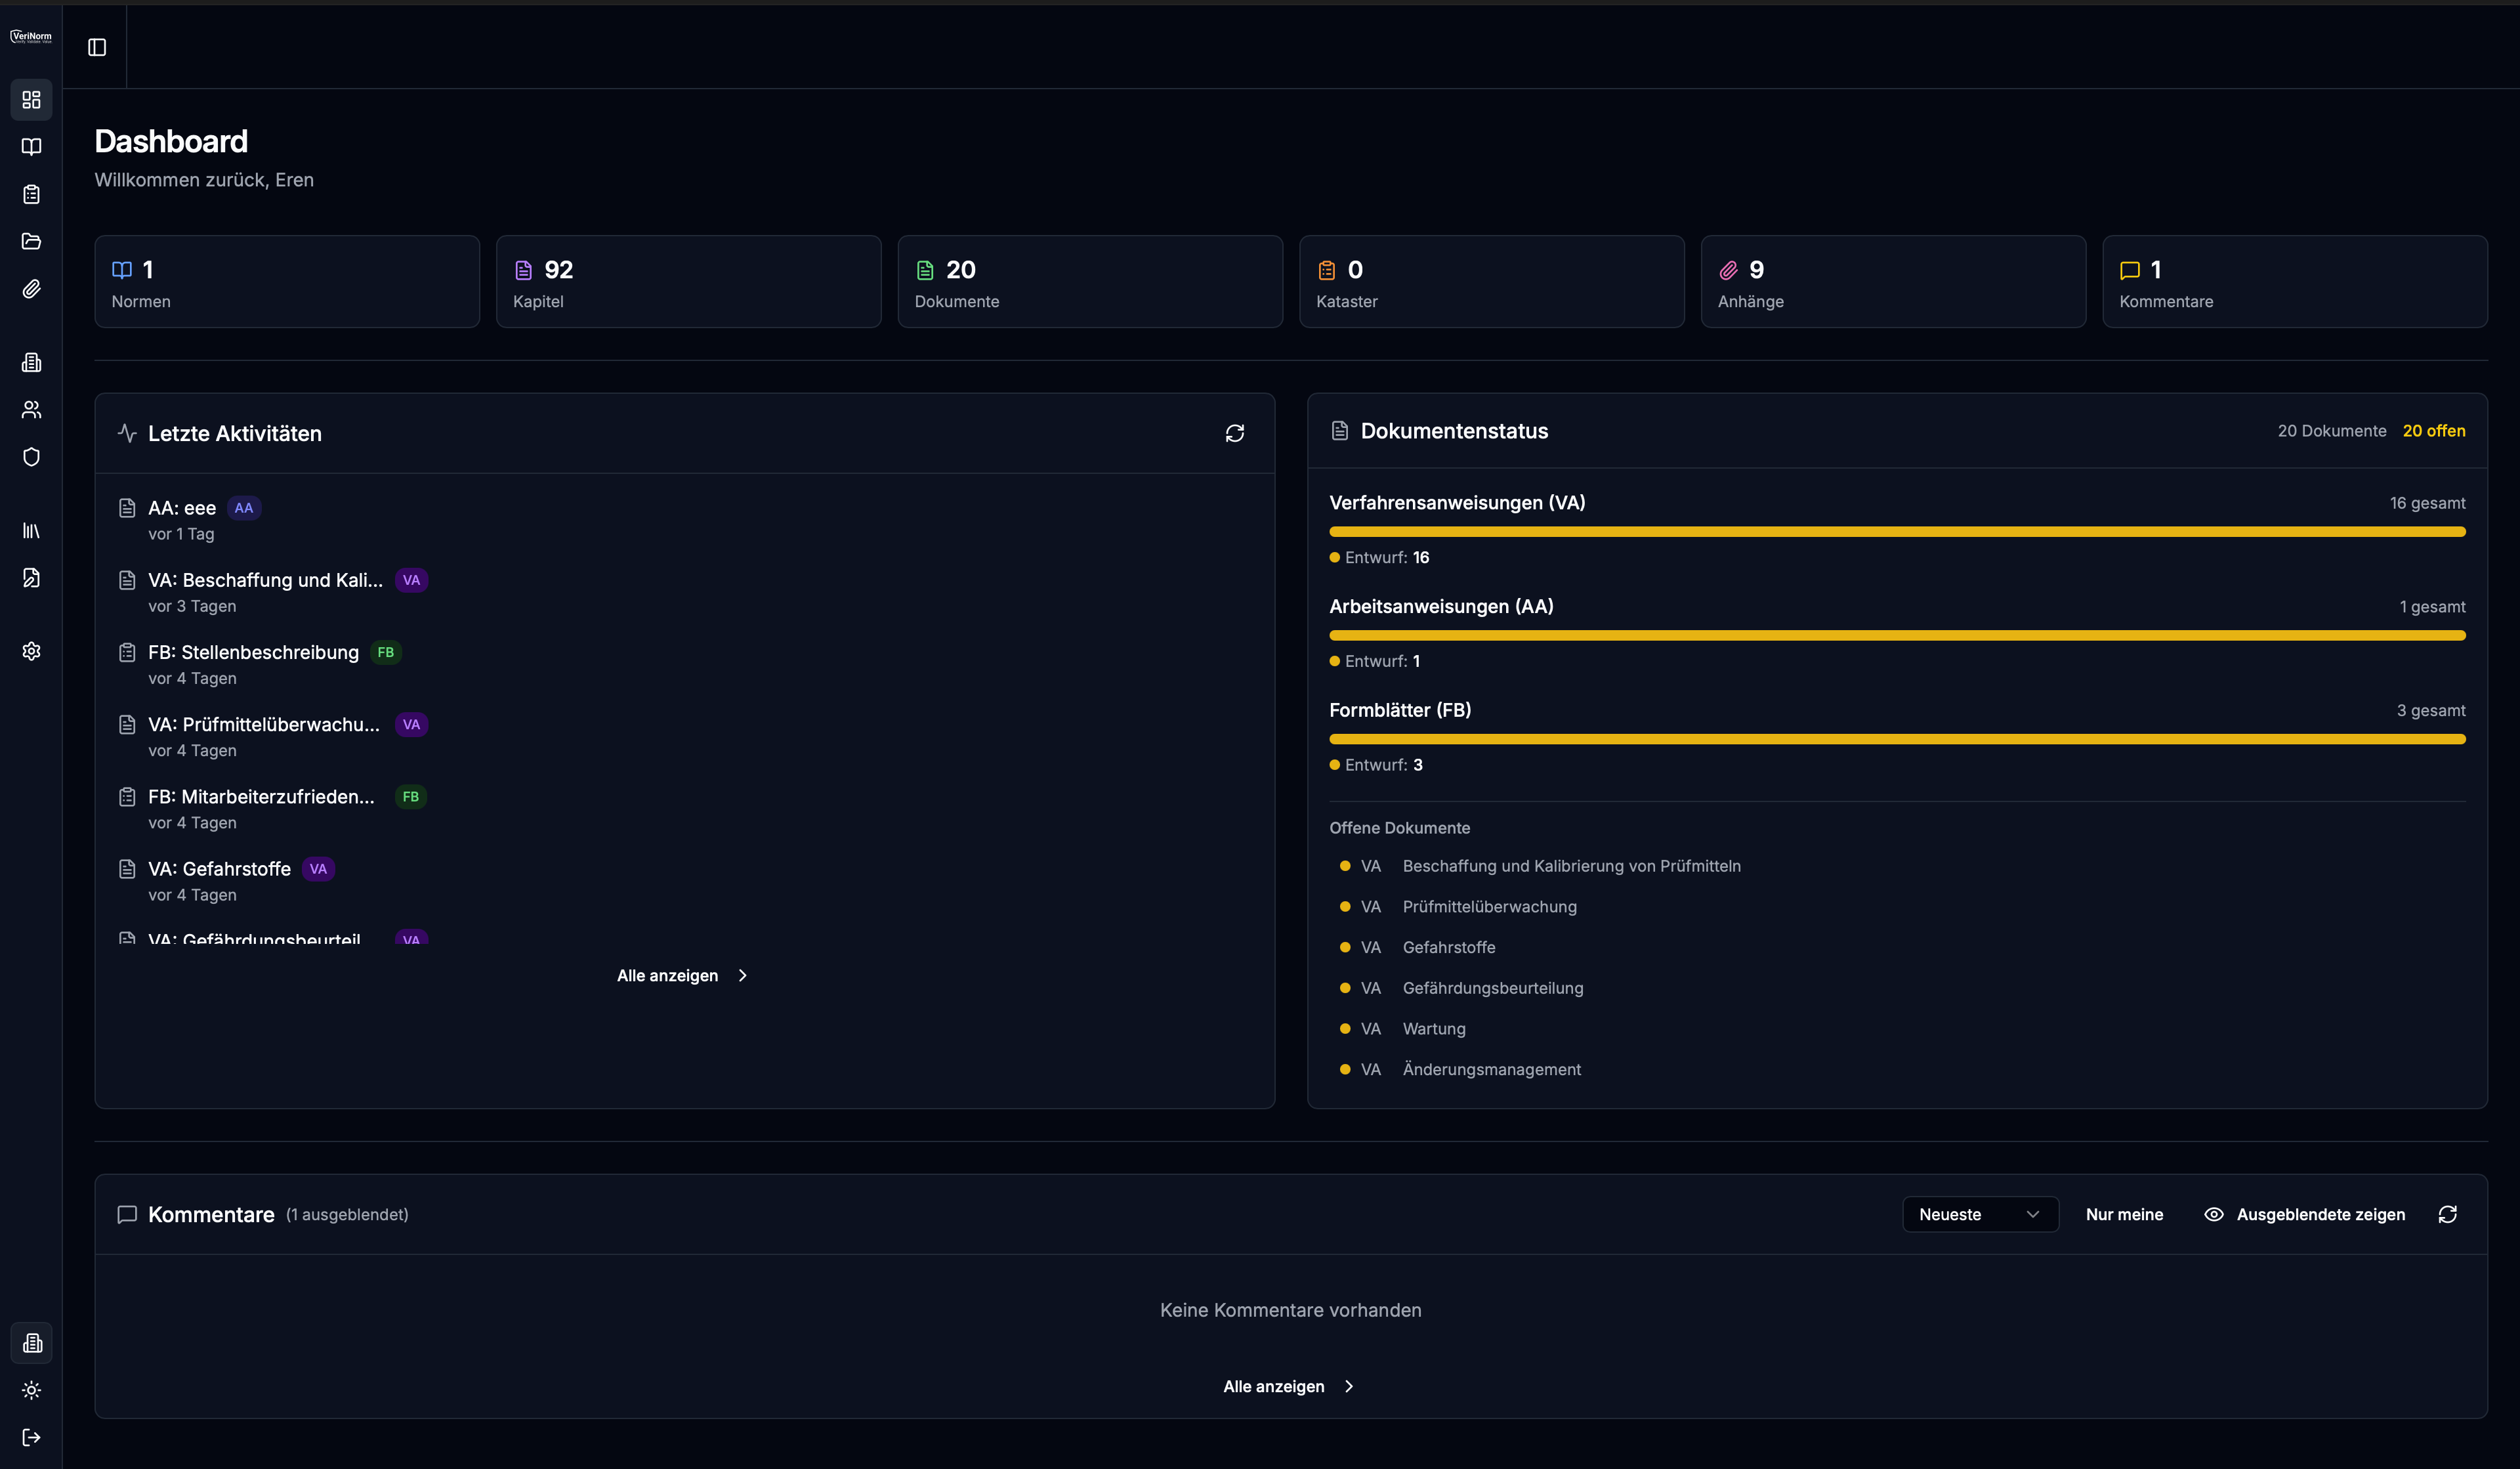
Task: Toggle Ausgeblendete zeigen eye option
Action: click(x=2304, y=1214)
